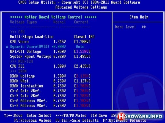The image size is (165, 123).
Task: Click the Voltage Types column header
Action: click(23, 22)
